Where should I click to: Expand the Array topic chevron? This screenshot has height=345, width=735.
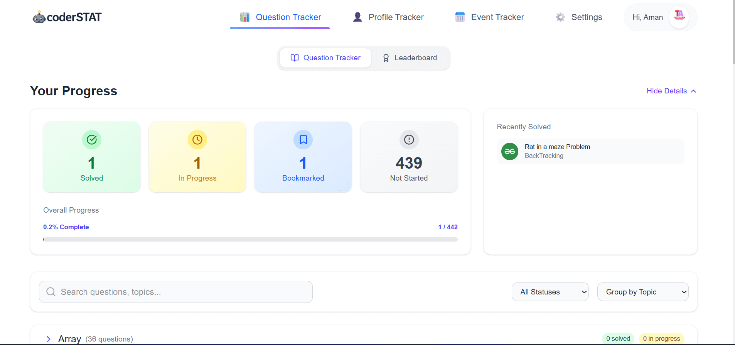[49, 339]
